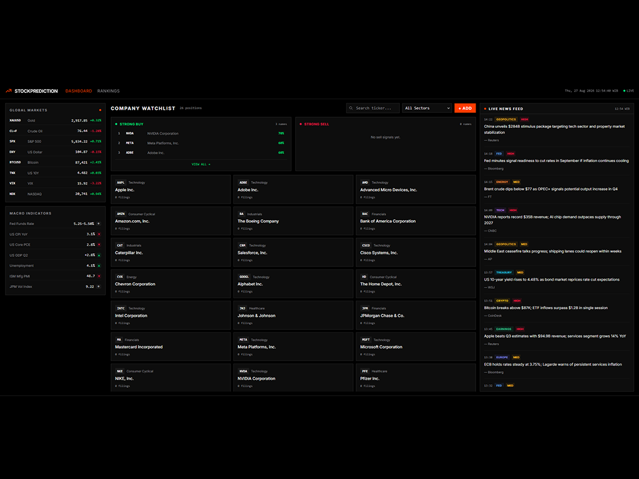
Task: Click the Crude Oil CL=F market row
Action: tap(56, 131)
